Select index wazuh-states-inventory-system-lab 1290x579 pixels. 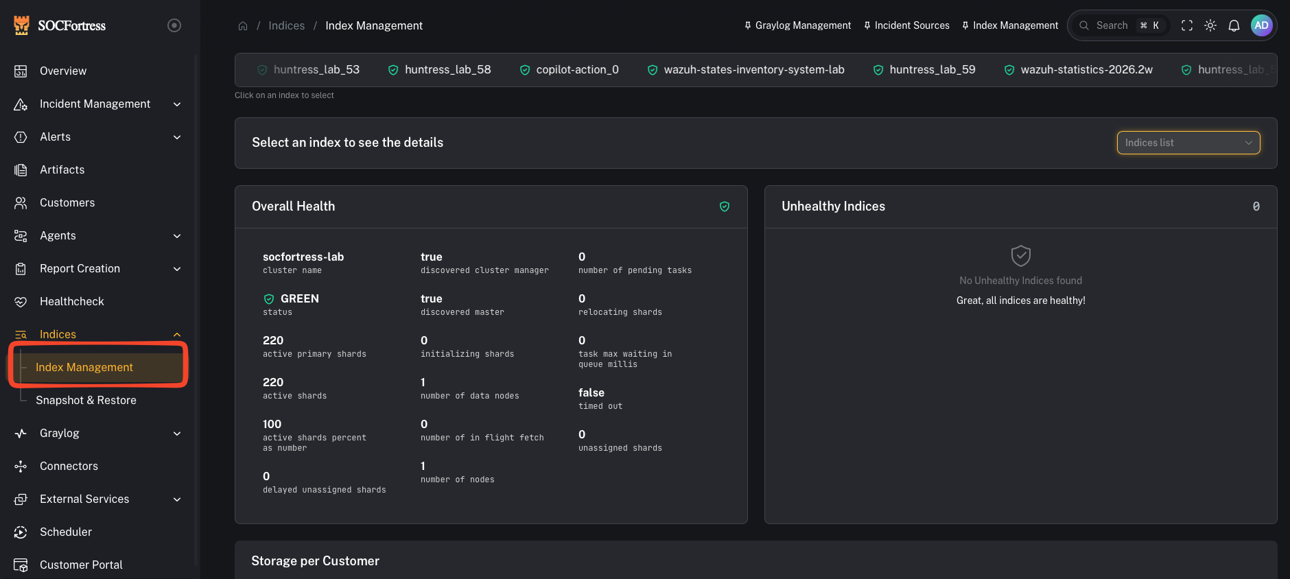[x=746, y=70]
